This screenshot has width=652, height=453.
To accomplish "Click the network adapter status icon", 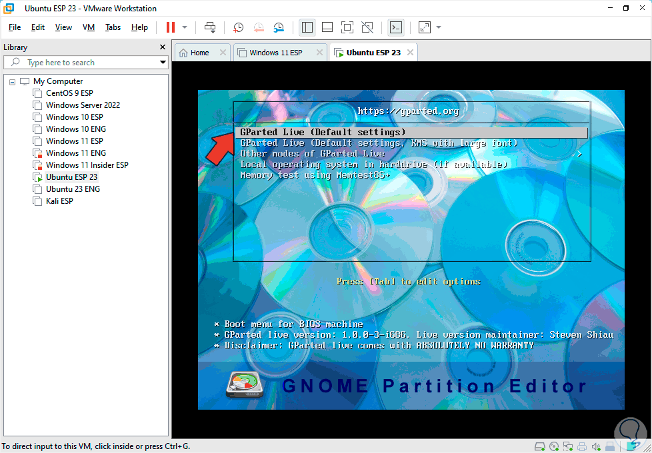I will click(568, 447).
